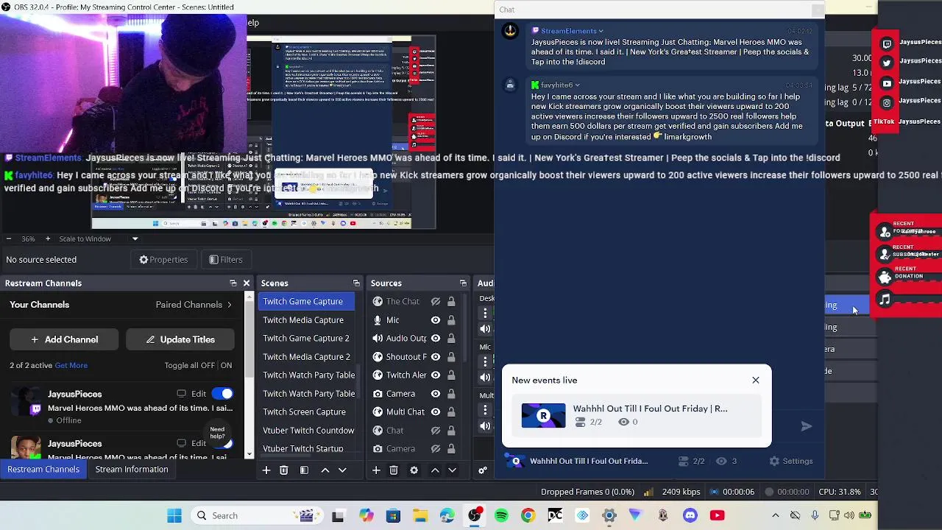Viewport: 942px width, 530px height.
Task: Move the selected scene up
Action: click(325, 470)
